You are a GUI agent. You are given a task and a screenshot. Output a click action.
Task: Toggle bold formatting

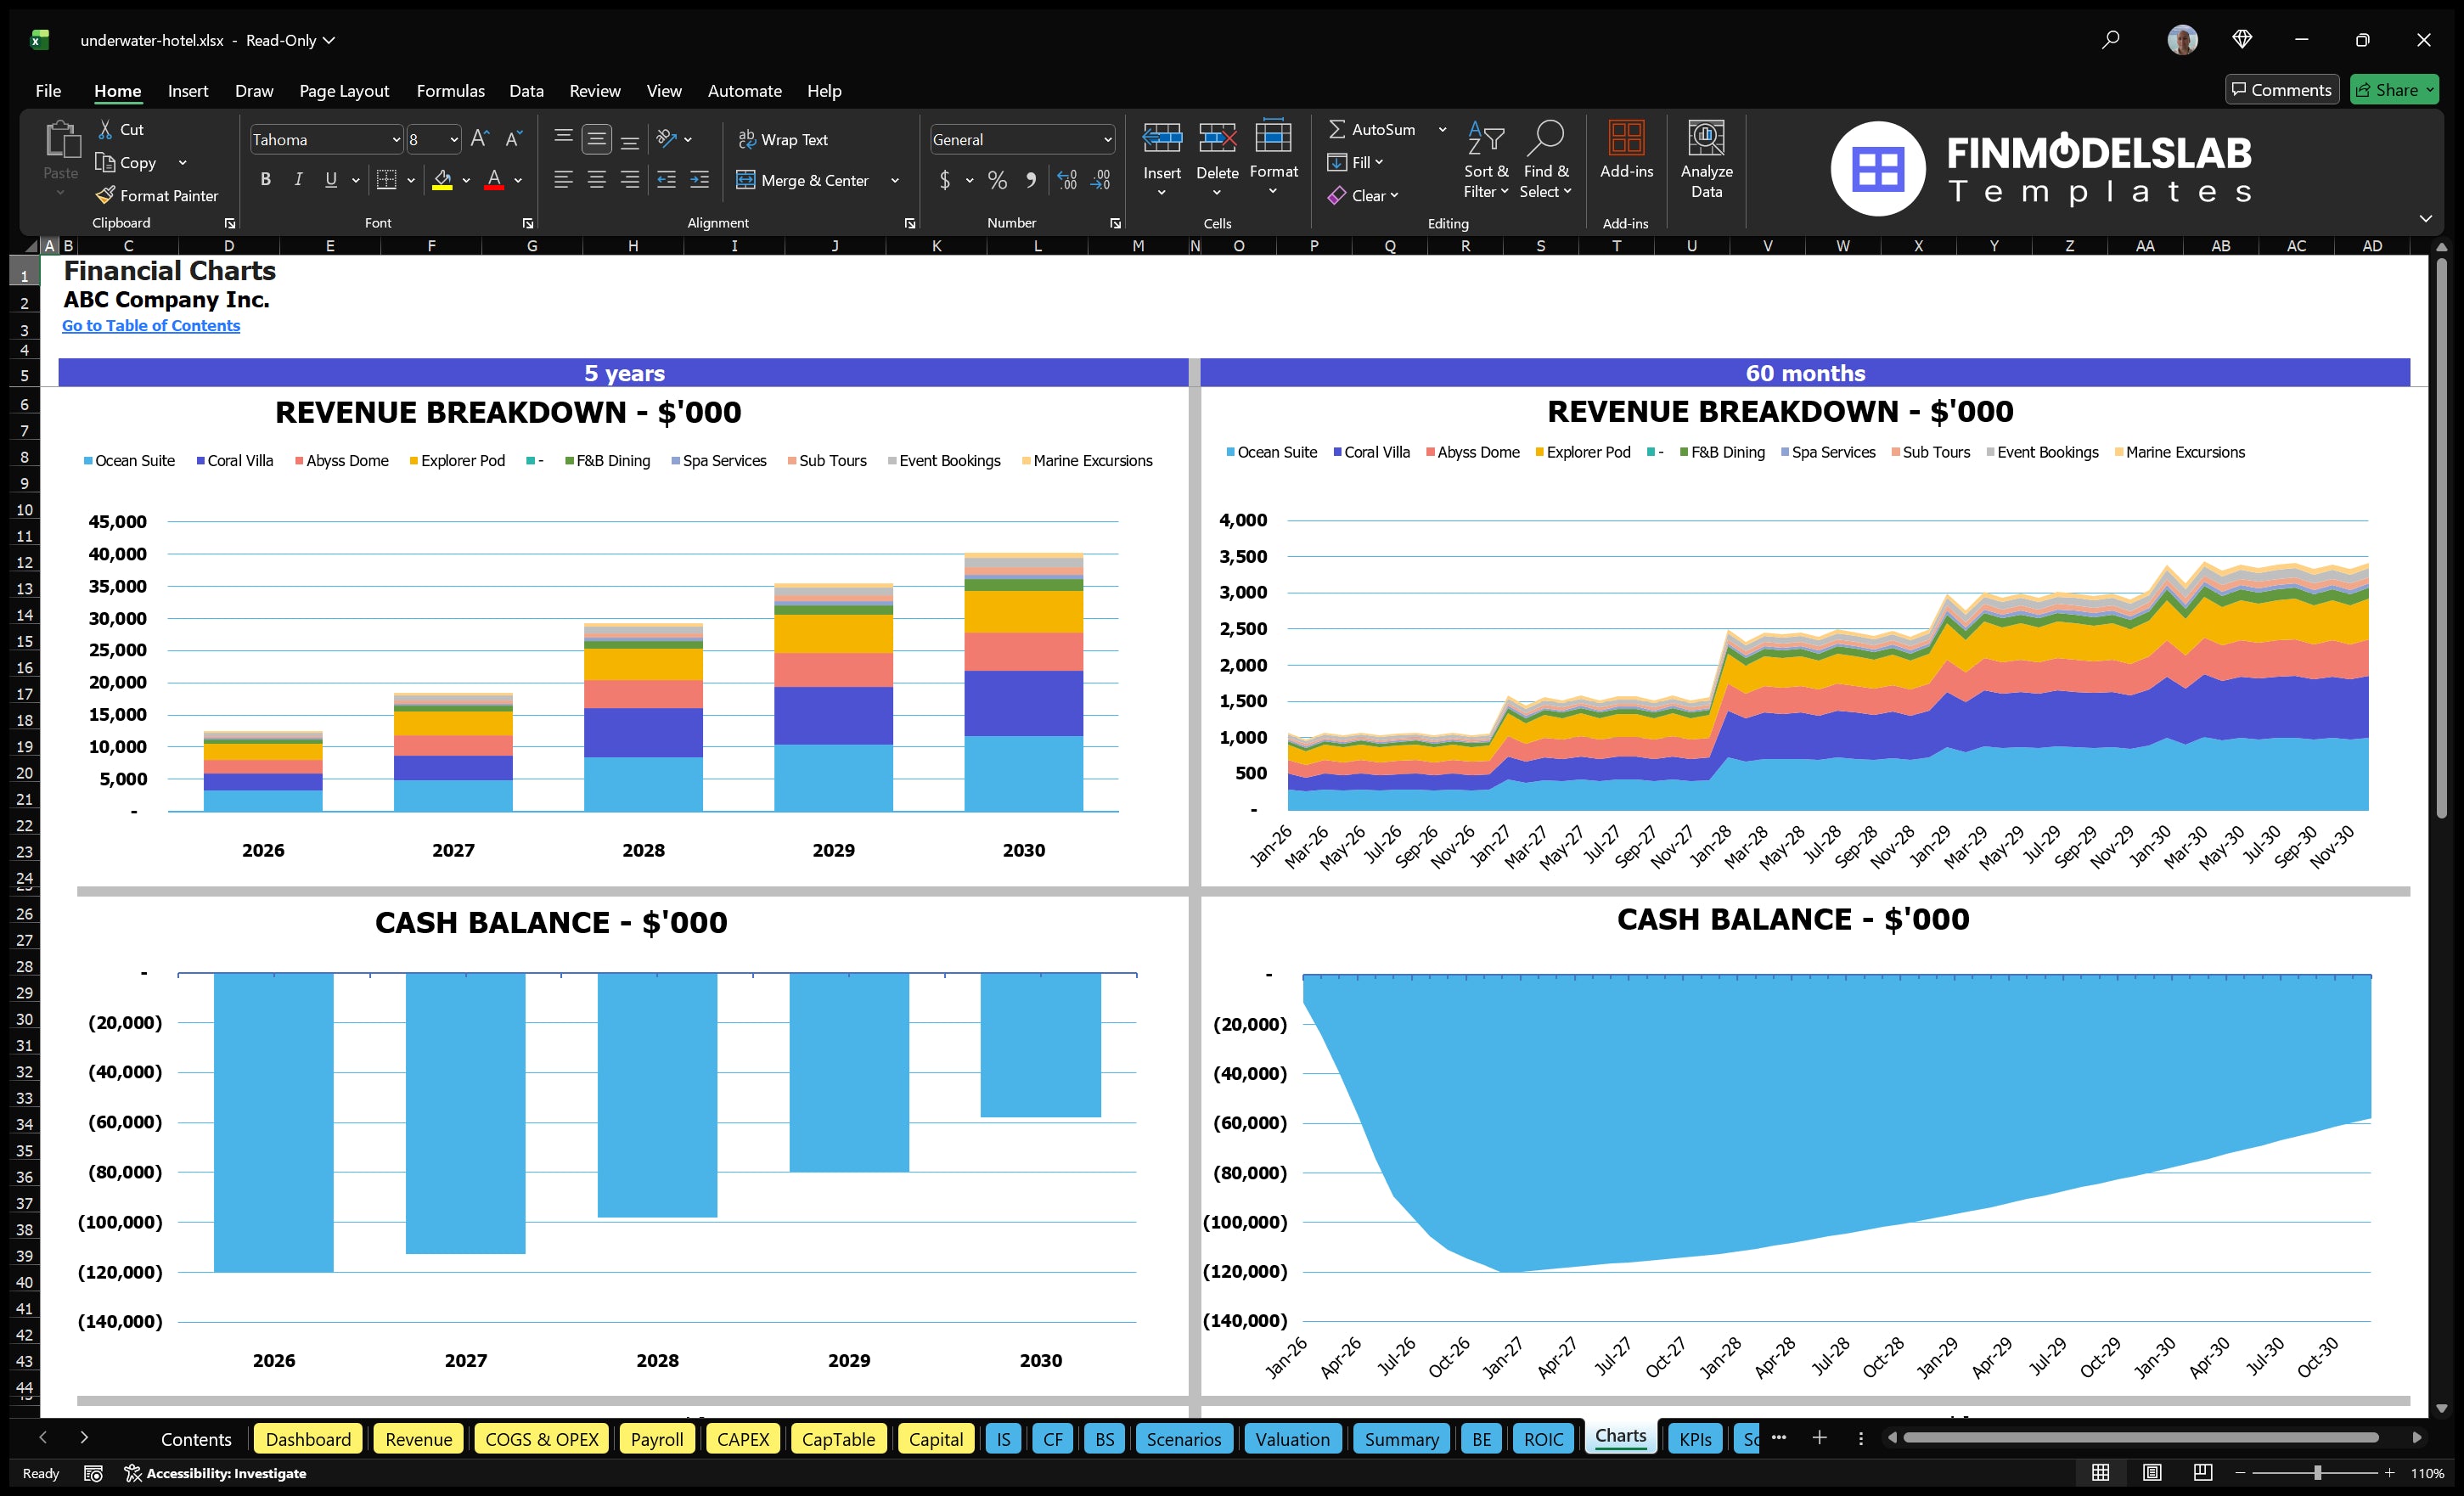coord(265,179)
